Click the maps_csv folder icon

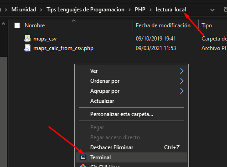27,38
